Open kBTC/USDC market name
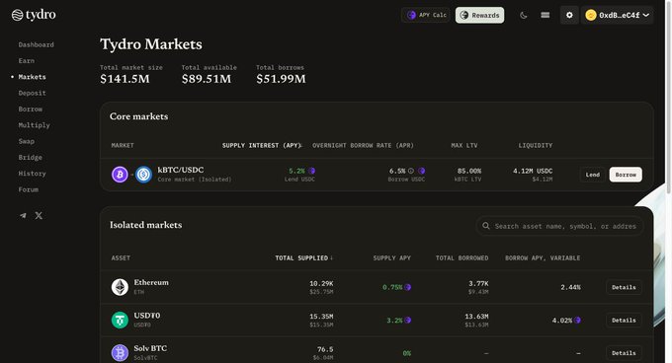 (181, 170)
